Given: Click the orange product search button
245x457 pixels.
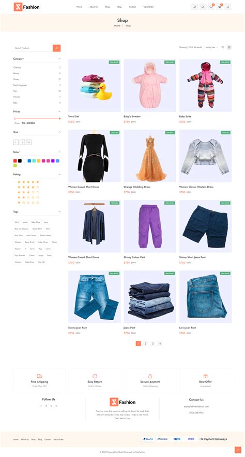Looking at the screenshot, I should (57, 48).
